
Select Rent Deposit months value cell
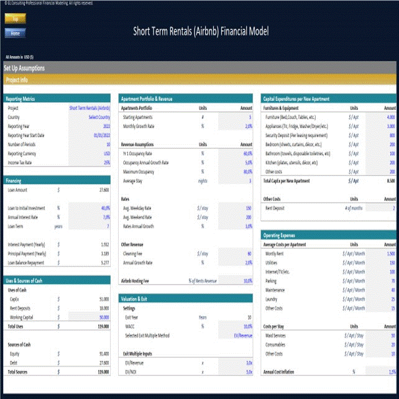click(x=381, y=208)
